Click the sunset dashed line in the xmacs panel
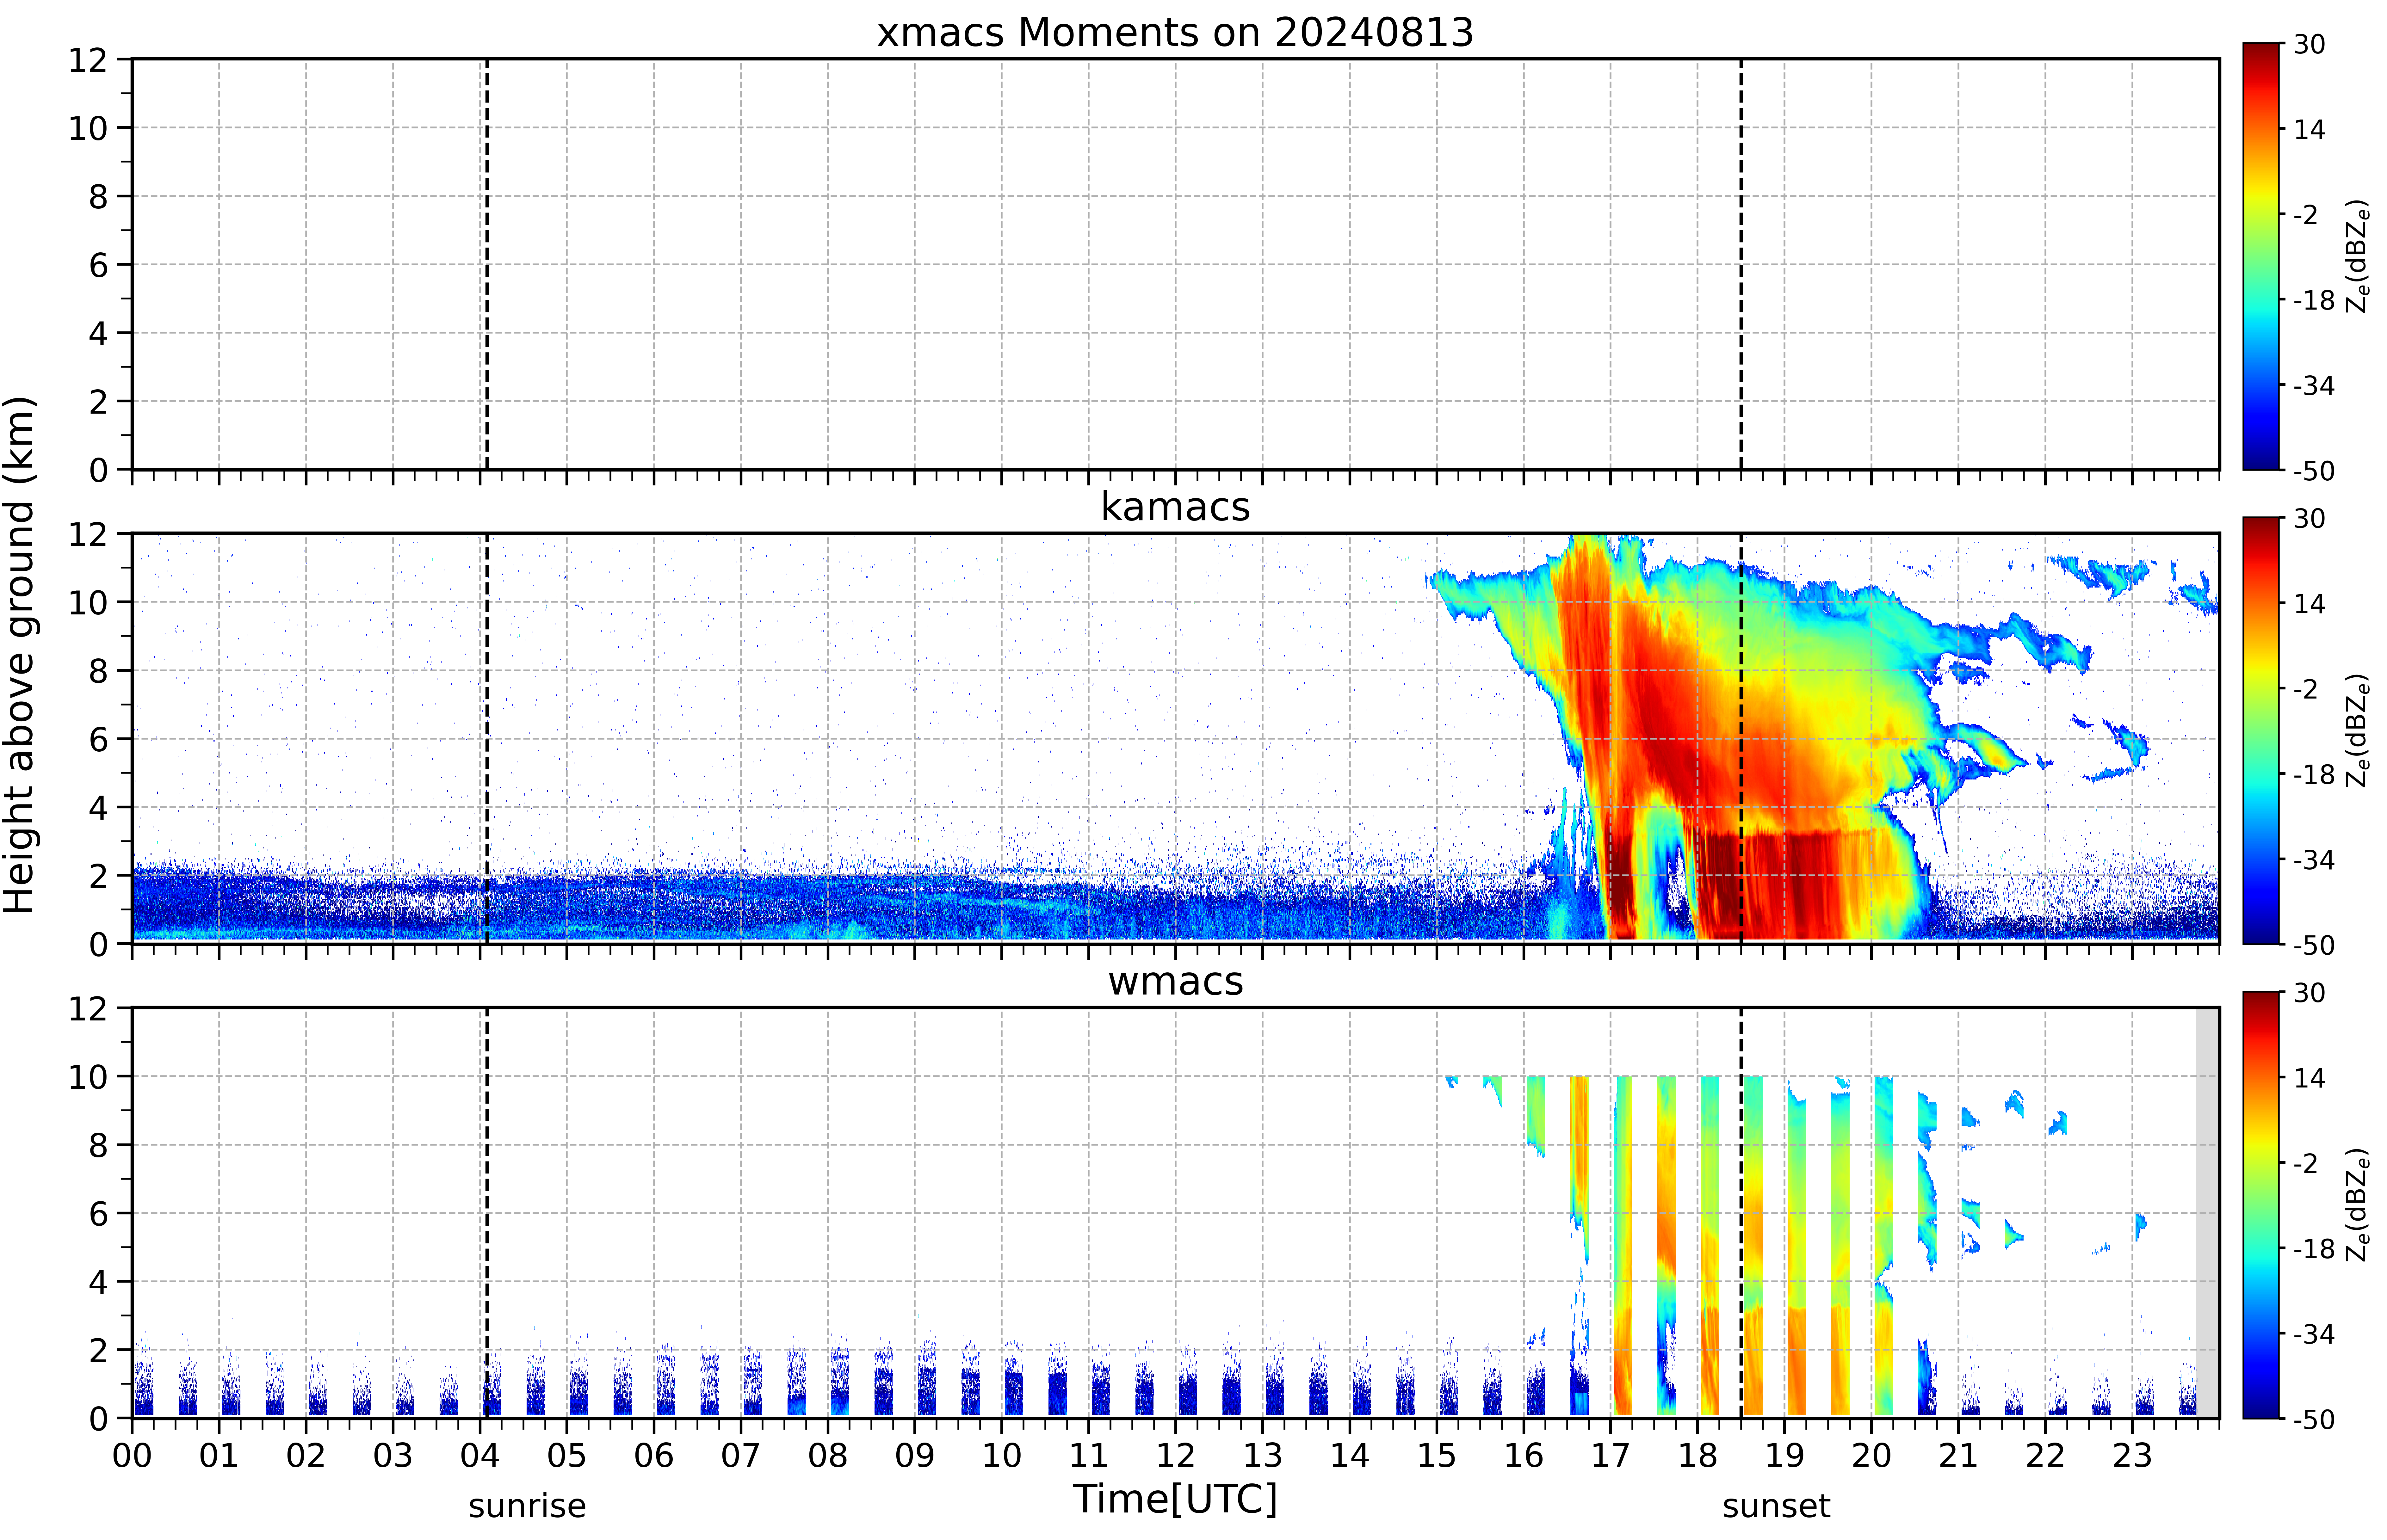The height and width of the screenshot is (1540, 2387). point(1741,264)
